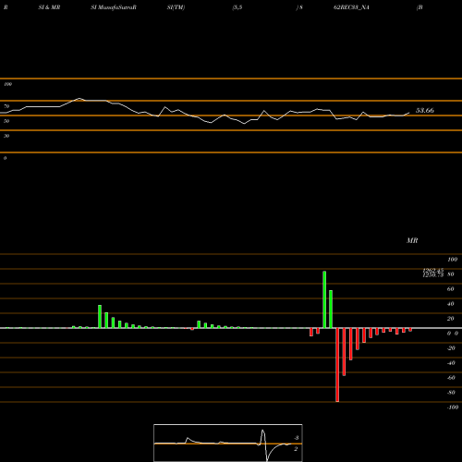The height and width of the screenshot is (462, 462).
Task: Click the MR axis label 60
Action: [451, 289]
